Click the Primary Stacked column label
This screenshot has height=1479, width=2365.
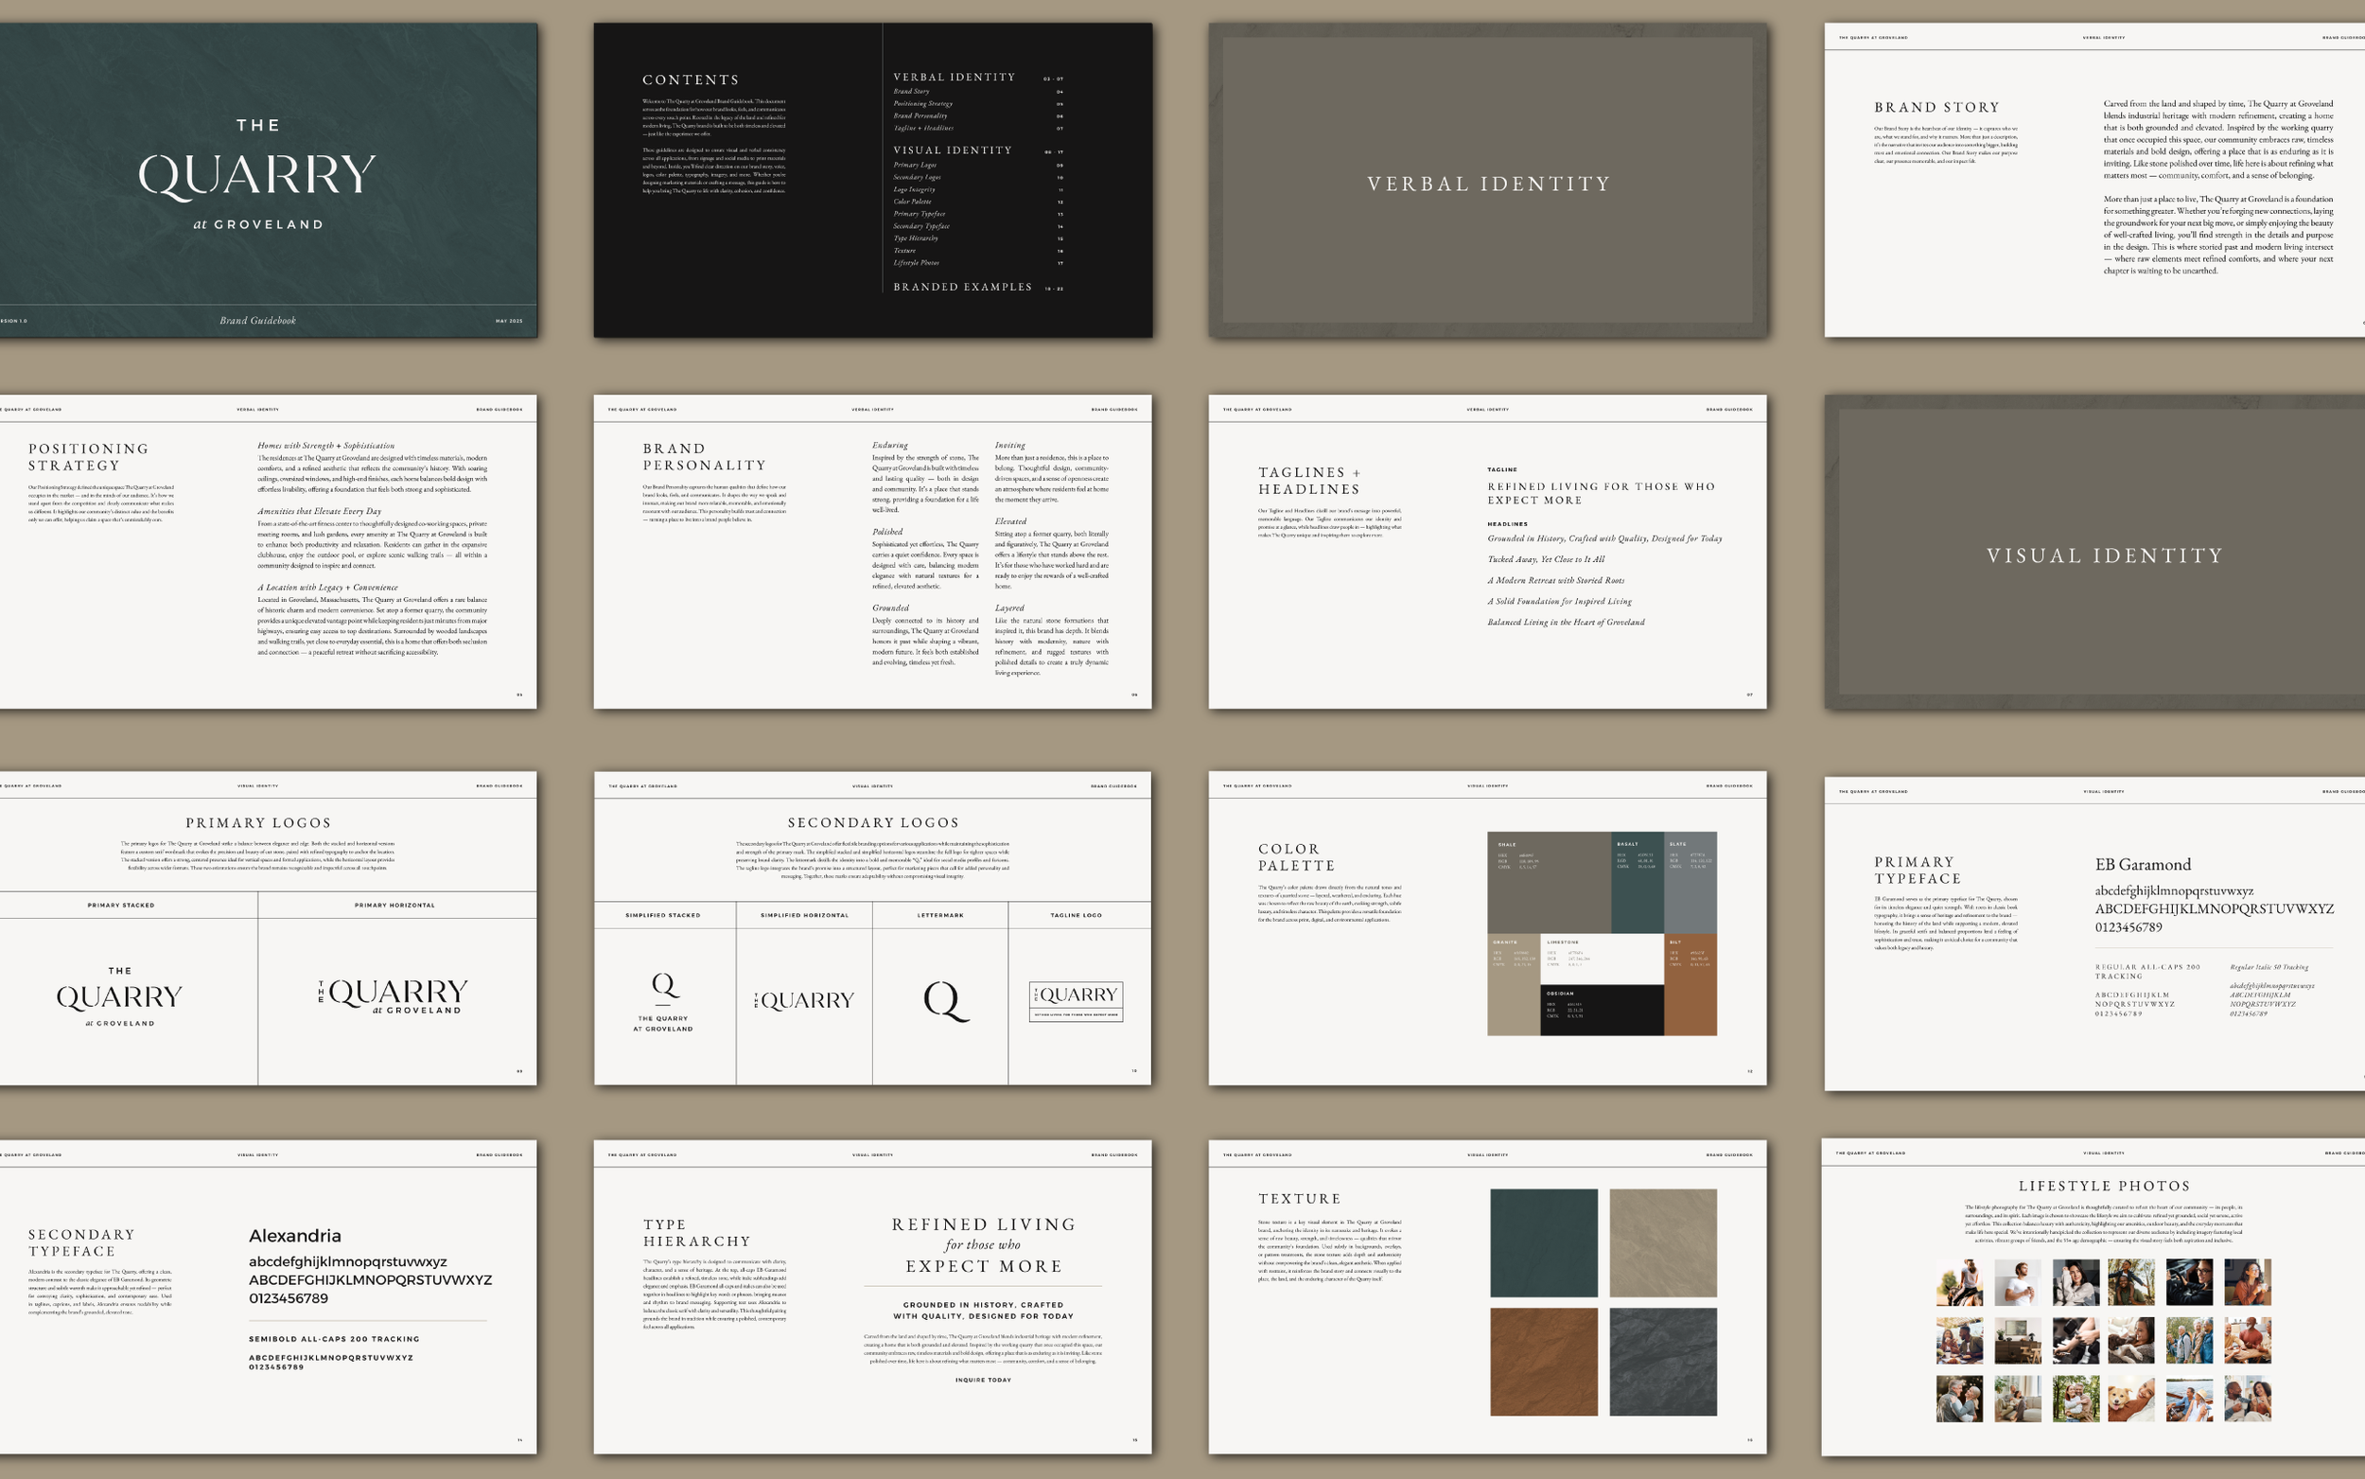point(121,906)
